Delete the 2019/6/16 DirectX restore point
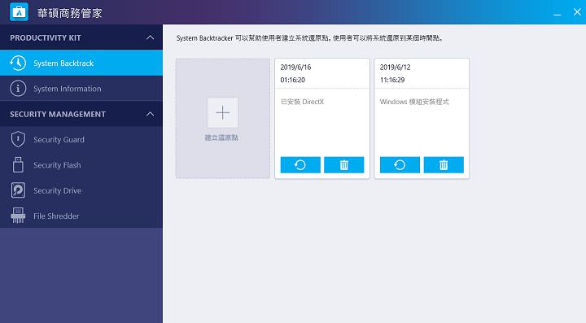 coord(343,164)
